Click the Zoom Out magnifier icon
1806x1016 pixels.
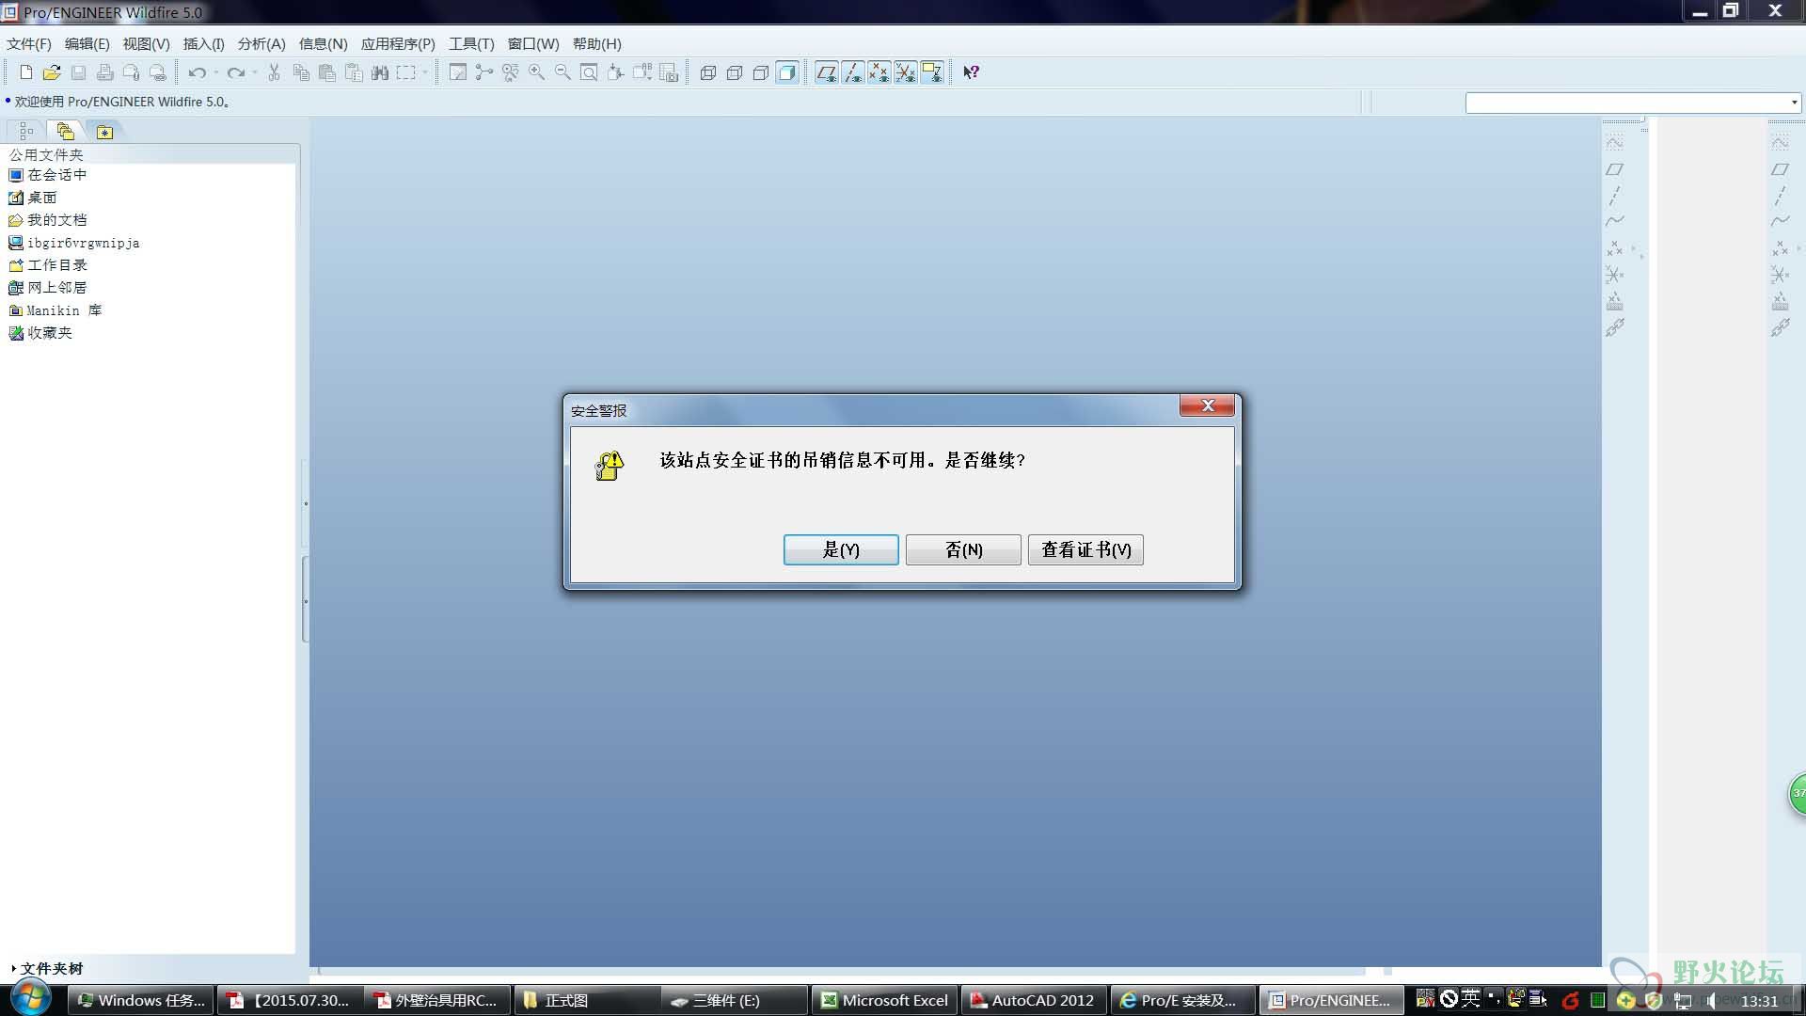pyautogui.click(x=562, y=72)
